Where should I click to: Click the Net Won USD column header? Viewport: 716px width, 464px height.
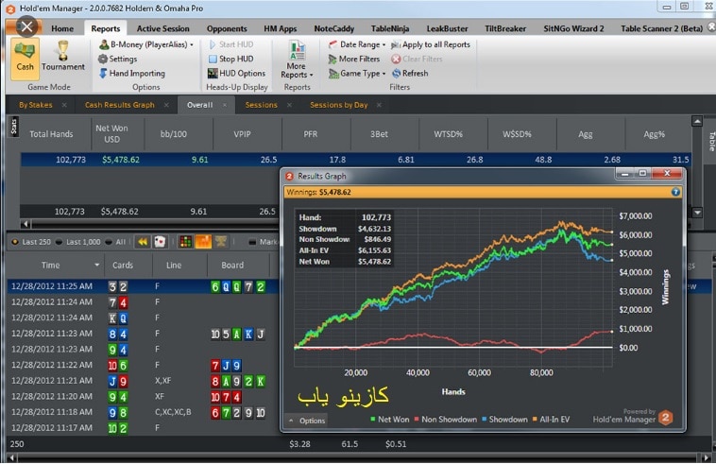tap(118, 134)
